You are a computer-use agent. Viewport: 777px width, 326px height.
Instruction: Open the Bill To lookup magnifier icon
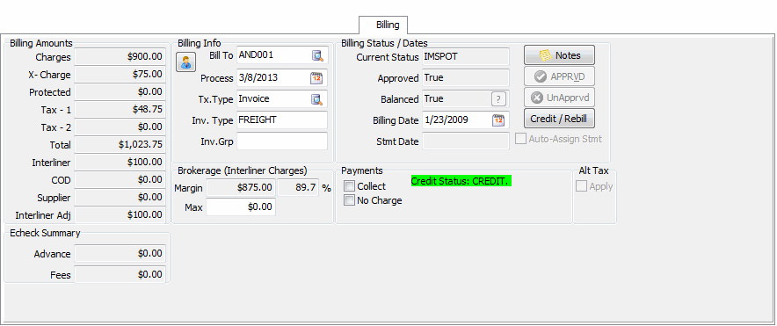(317, 56)
